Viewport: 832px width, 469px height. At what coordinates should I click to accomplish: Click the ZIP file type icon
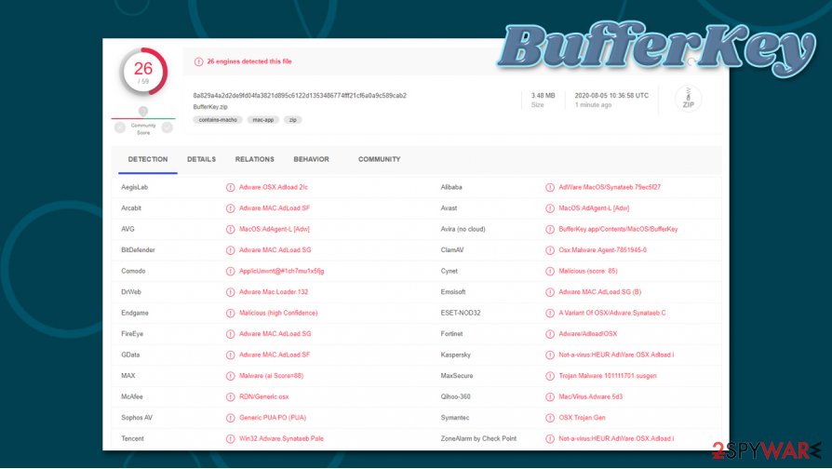pyautogui.click(x=688, y=99)
